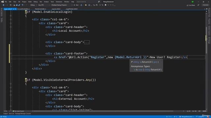This screenshot has height=118, width=211.
Task: Open the Extensions menu
Action: (x=59, y=2)
